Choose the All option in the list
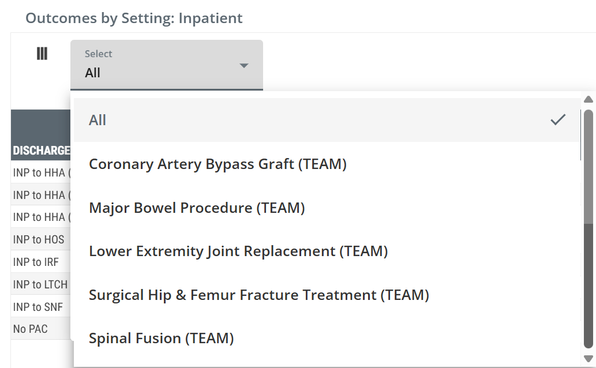Screen dimensions: 596x368 (98, 120)
